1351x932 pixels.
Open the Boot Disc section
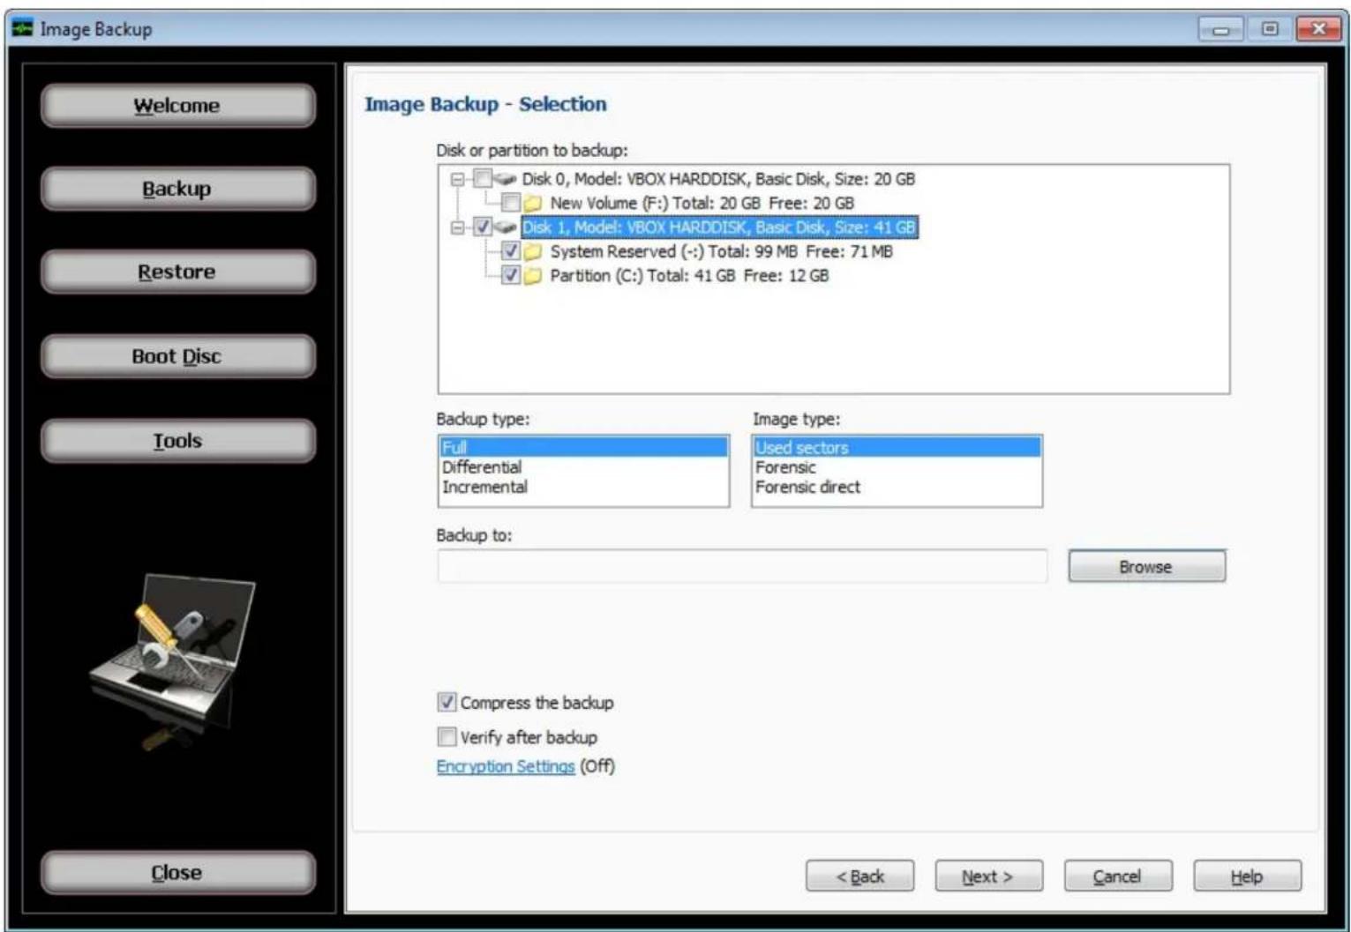pyautogui.click(x=177, y=356)
